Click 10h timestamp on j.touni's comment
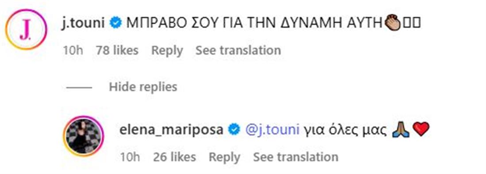486x174 pixels. point(73,50)
